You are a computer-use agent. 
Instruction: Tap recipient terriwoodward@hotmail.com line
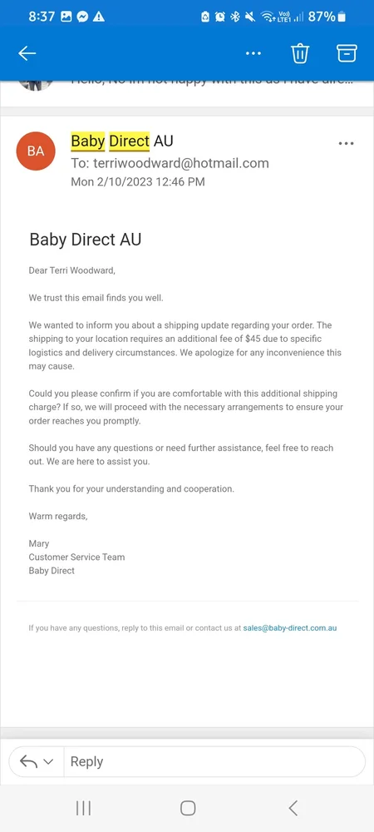point(170,163)
